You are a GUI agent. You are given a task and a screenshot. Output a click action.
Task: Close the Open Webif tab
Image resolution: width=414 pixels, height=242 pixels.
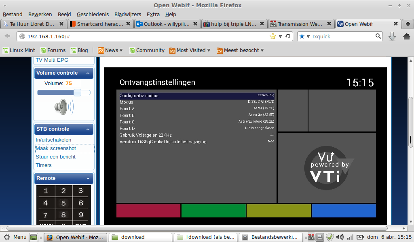click(x=396, y=24)
